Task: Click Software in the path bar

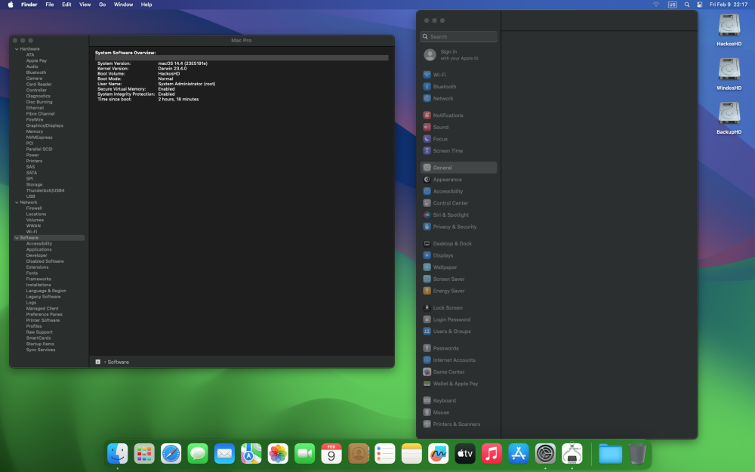Action: coord(118,362)
